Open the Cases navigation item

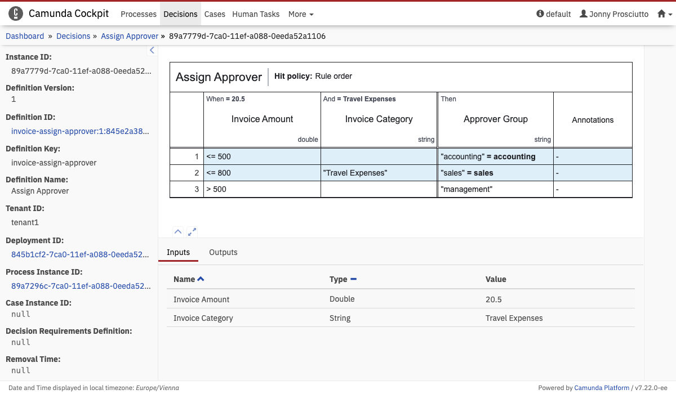point(215,14)
